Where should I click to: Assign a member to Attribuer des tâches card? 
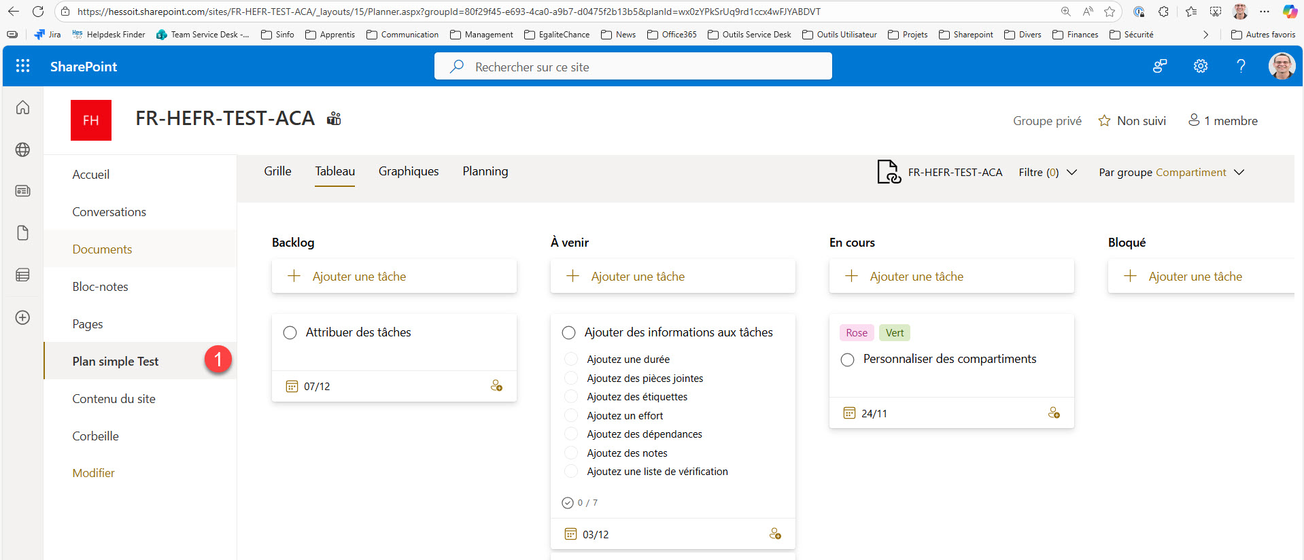[x=496, y=386]
